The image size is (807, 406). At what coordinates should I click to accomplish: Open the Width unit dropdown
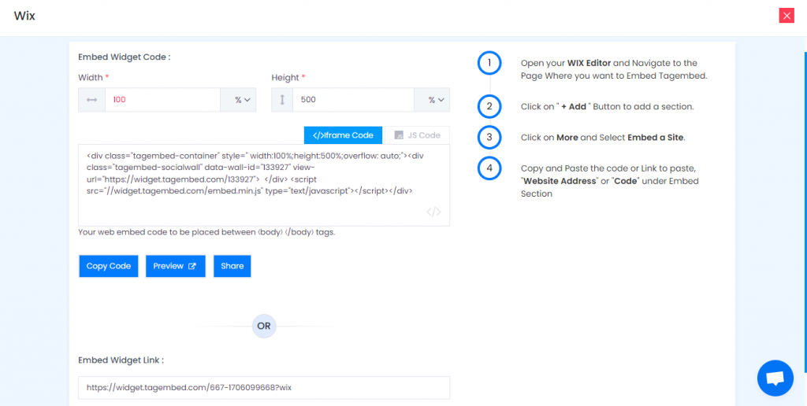[238, 100]
